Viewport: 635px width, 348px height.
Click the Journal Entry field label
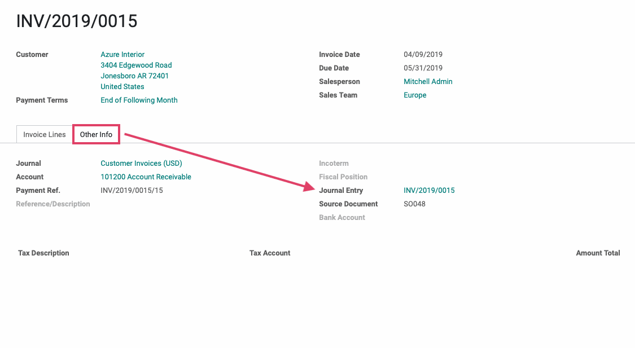(340, 190)
